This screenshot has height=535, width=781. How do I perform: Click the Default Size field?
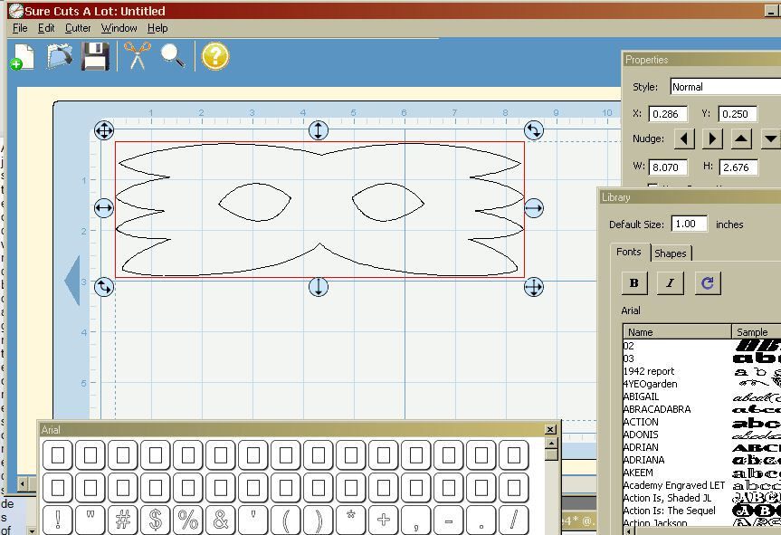click(689, 224)
